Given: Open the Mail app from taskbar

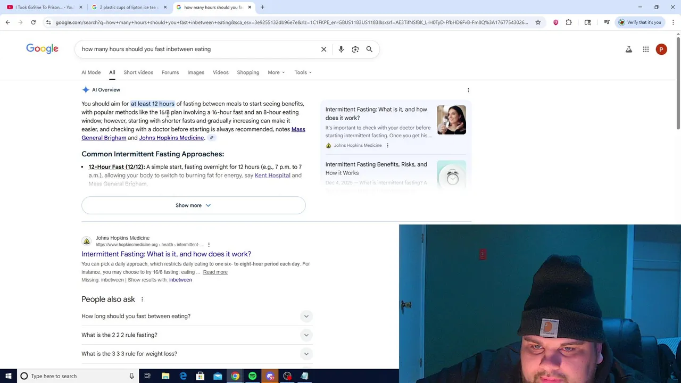Looking at the screenshot, I should 218,376.
